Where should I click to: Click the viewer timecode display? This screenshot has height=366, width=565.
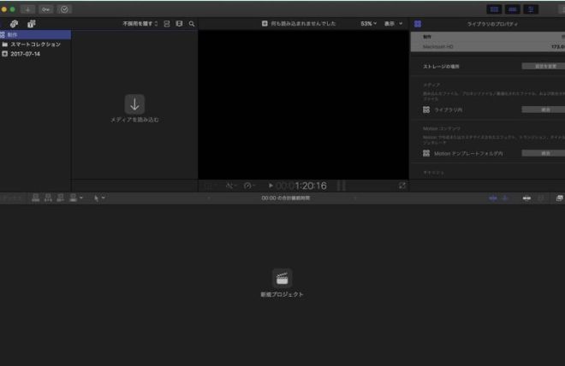click(x=301, y=186)
